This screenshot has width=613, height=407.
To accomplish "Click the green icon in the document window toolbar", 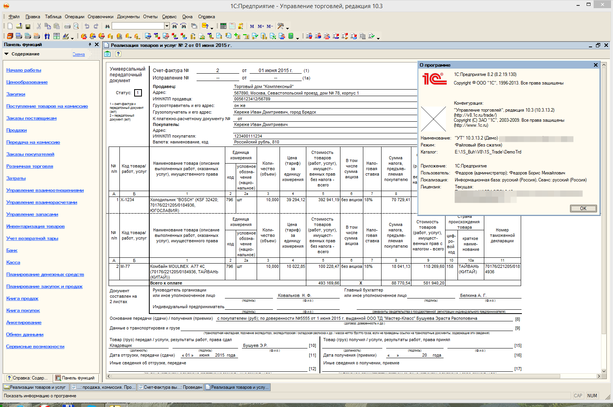I will pos(108,54).
